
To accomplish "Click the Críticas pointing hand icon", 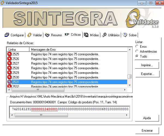I will point(67,34).
